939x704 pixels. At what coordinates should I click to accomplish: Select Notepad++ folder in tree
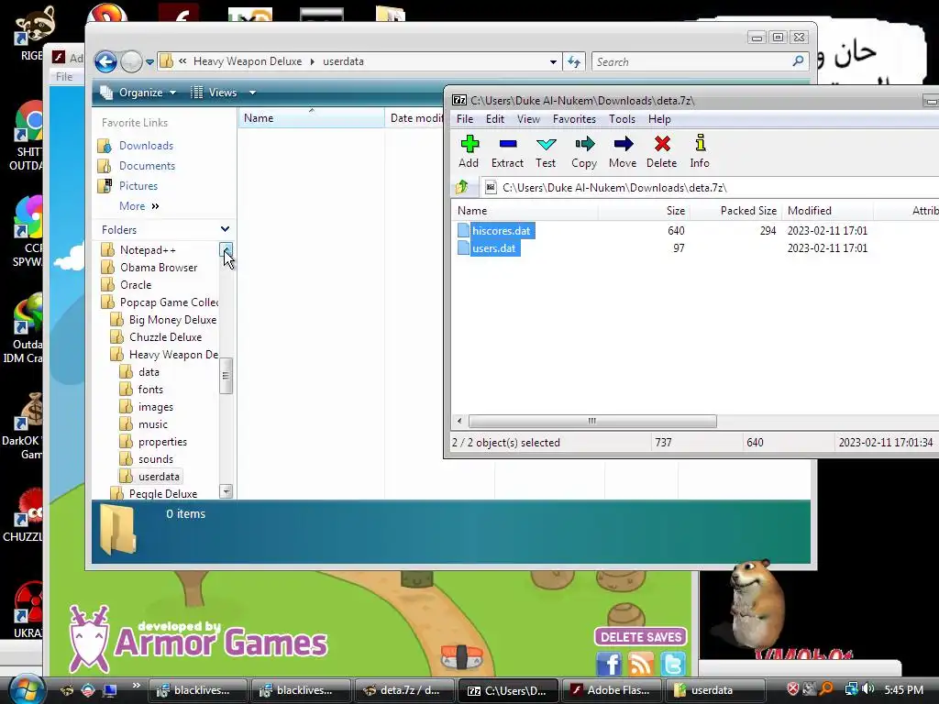(148, 250)
